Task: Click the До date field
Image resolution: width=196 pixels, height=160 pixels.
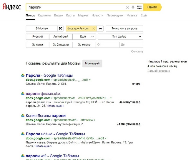Action: click(131, 45)
